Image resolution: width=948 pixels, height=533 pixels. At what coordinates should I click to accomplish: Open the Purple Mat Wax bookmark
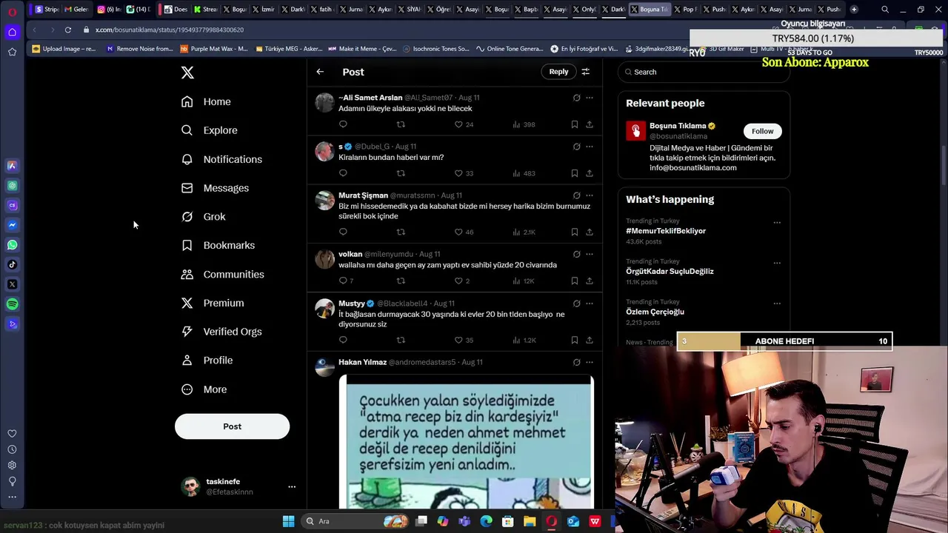(214, 49)
